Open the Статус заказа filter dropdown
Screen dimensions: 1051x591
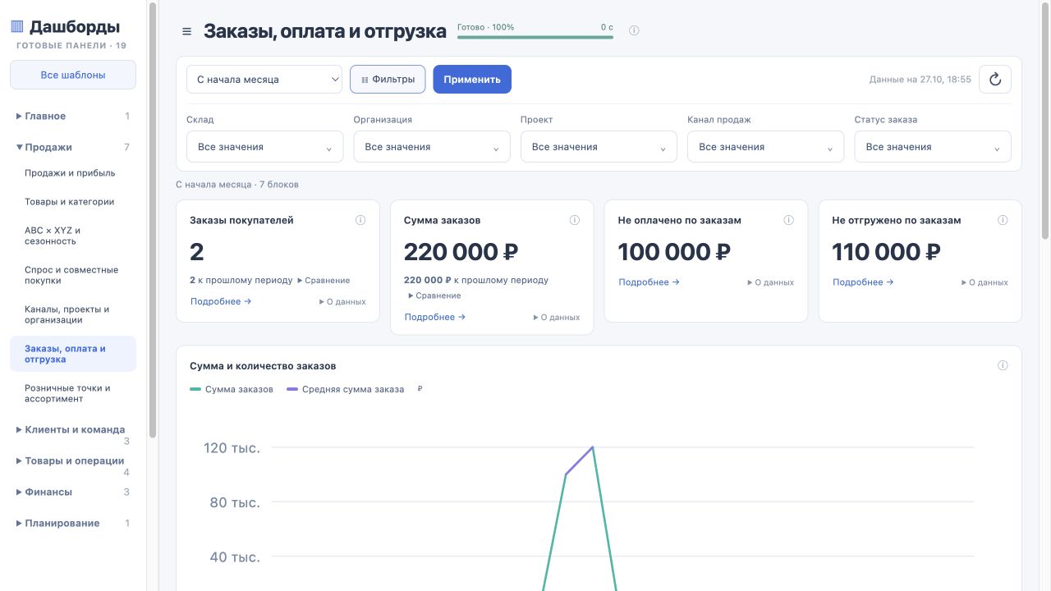click(933, 147)
